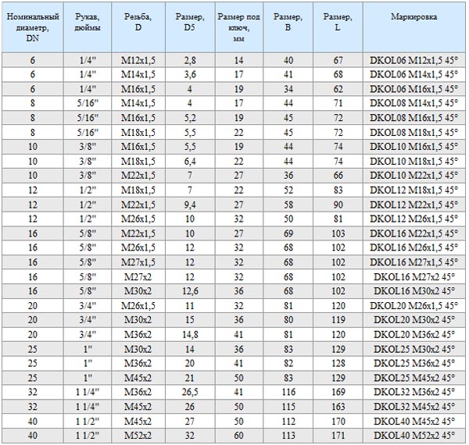Screen dimensions: 469x445
Task: Select marking cell 'DKOL10 M16x1,5 45°'
Action: pyautogui.click(x=414, y=147)
